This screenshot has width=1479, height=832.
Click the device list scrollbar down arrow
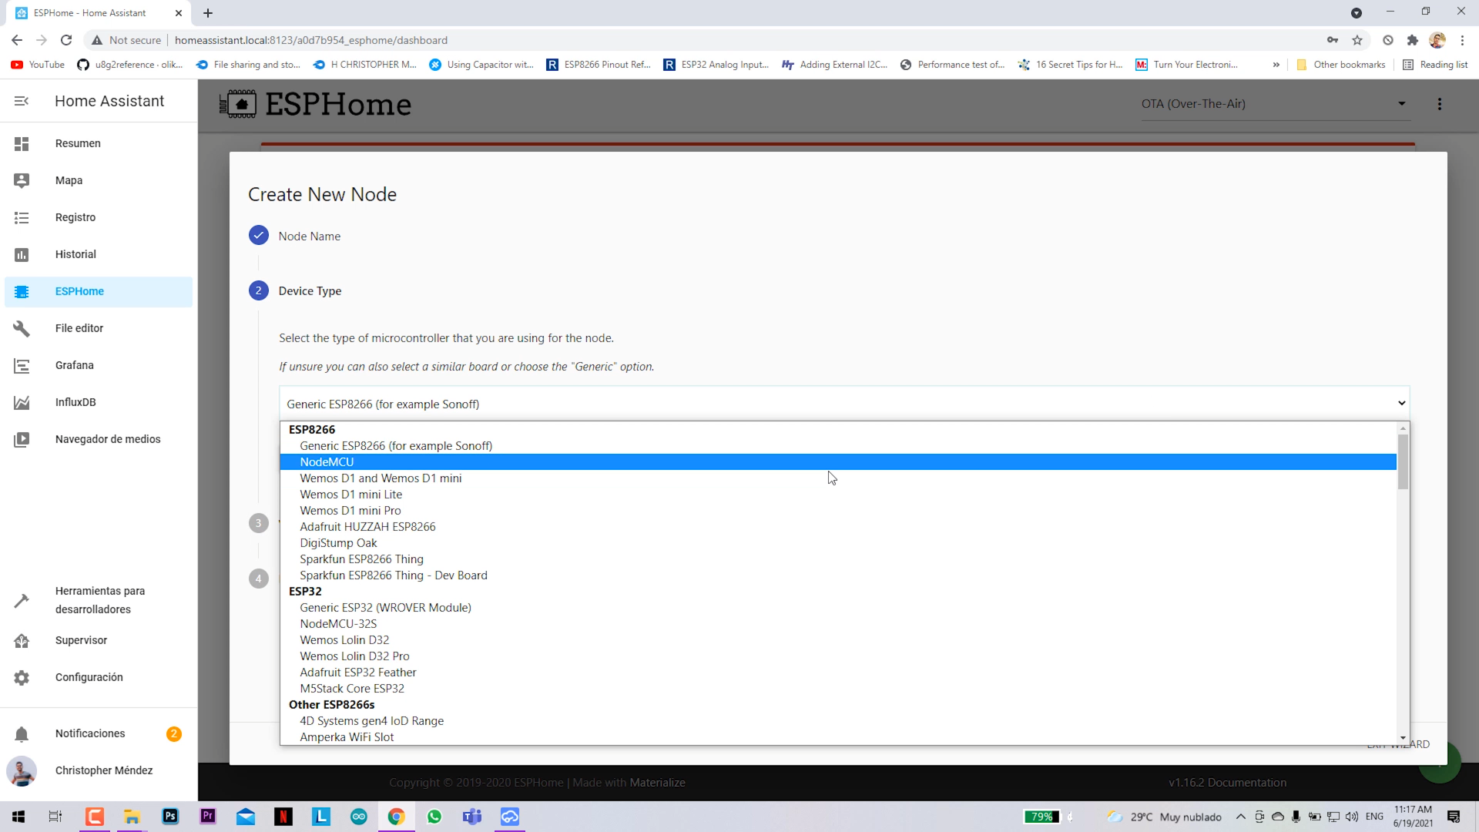click(x=1403, y=738)
